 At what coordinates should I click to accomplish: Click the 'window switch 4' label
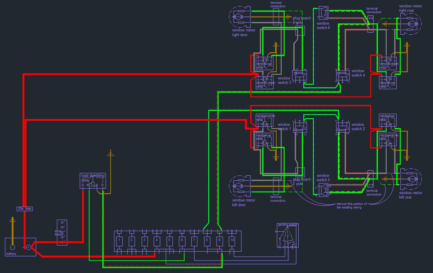tap(358, 73)
